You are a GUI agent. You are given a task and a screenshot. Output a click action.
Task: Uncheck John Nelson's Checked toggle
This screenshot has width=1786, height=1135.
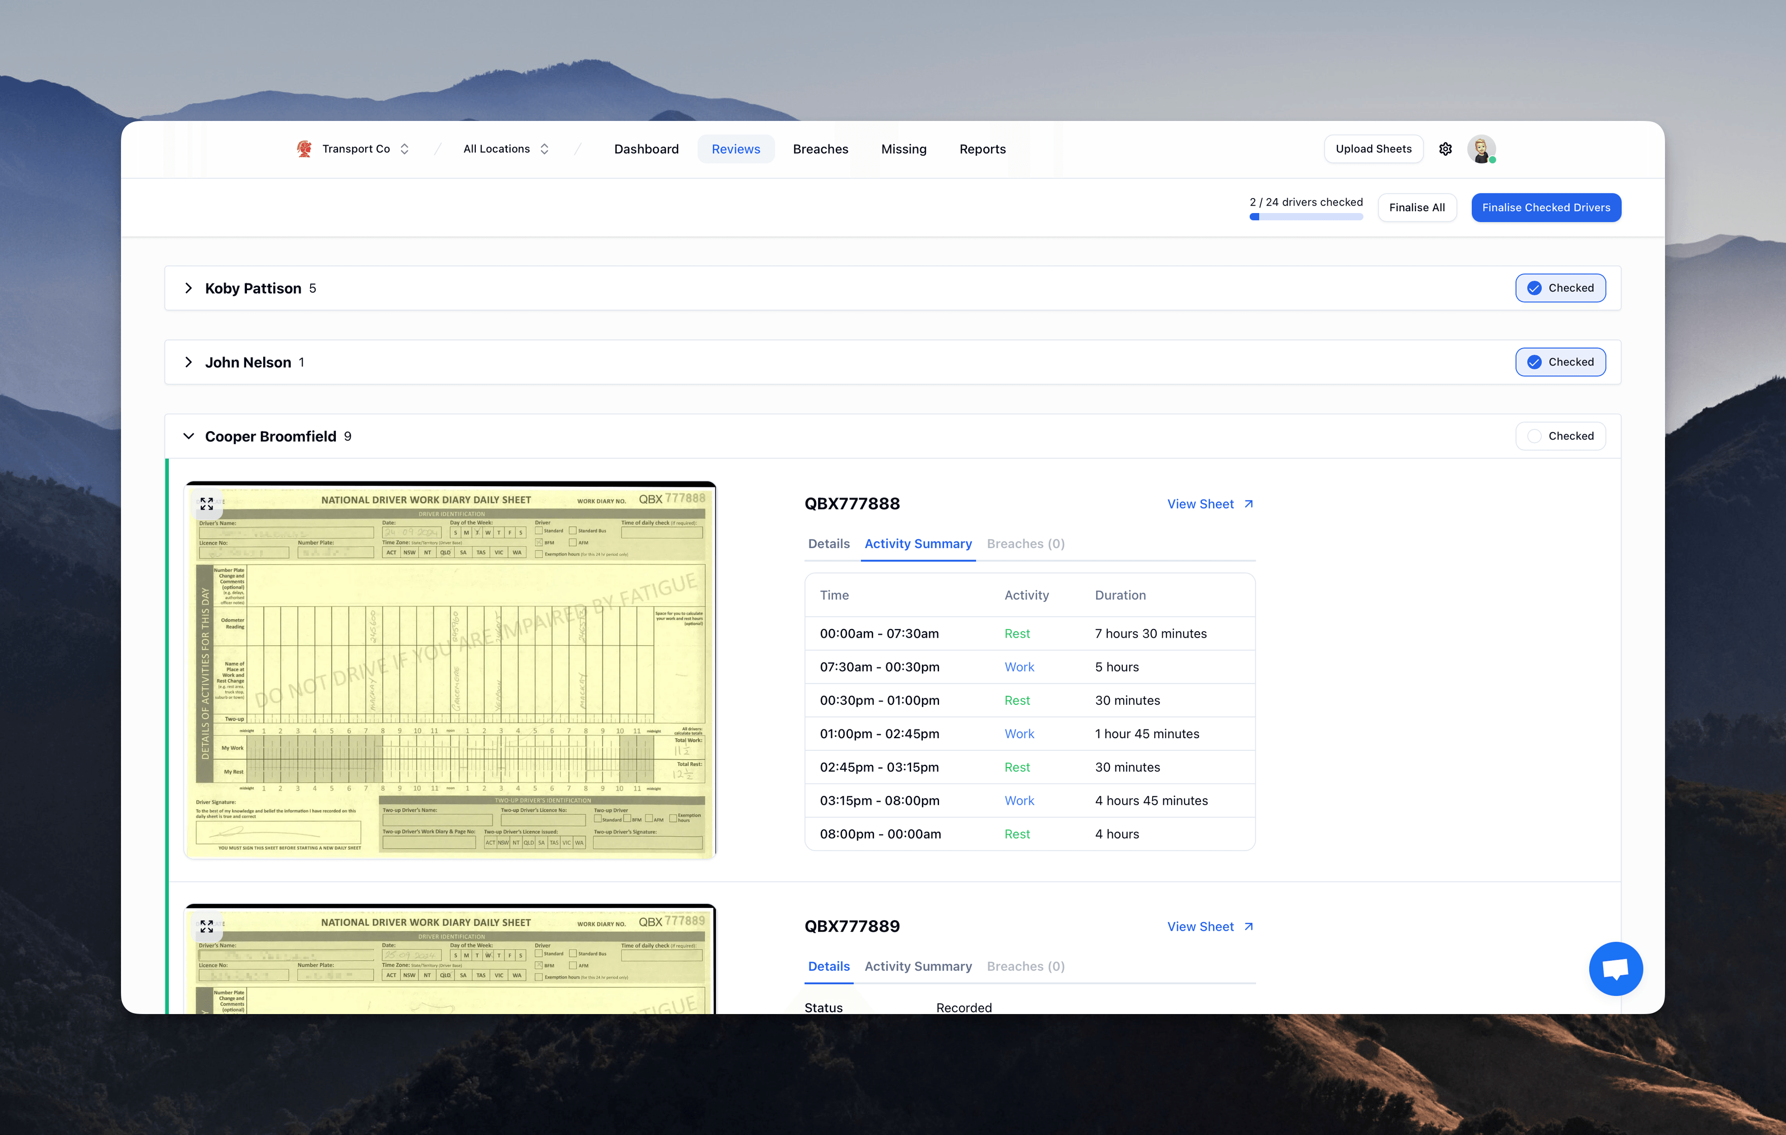coord(1560,362)
